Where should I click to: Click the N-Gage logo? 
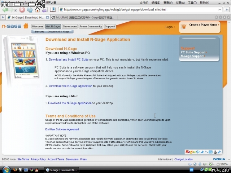click(x=11, y=26)
